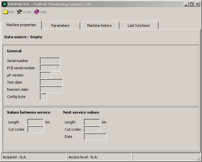This screenshot has height=162, width=202.
Task: Maximize the PadPak Monitoring System window
Action: point(192,4)
